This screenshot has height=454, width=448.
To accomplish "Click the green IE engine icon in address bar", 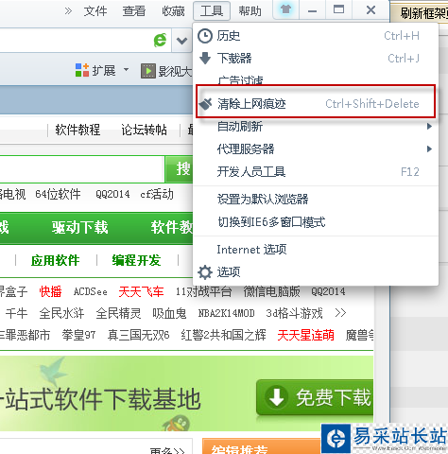I will (161, 40).
